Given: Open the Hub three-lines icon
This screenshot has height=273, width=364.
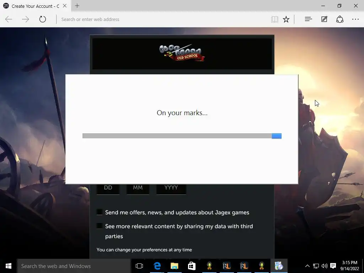Looking at the screenshot, I should [x=308, y=19].
